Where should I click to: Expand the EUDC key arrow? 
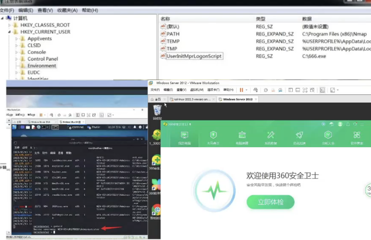coord(16,73)
